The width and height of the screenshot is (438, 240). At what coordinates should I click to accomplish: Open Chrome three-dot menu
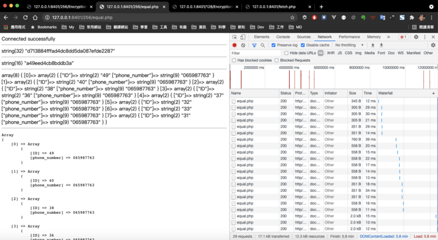[x=432, y=17]
